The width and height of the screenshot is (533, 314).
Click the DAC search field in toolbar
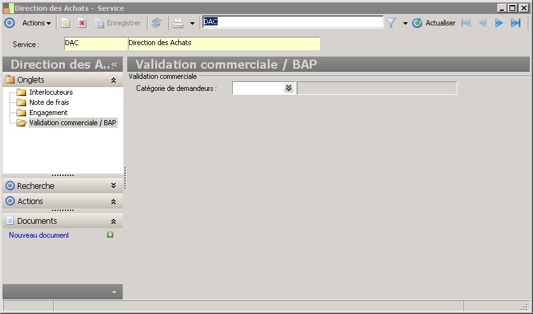(293, 22)
